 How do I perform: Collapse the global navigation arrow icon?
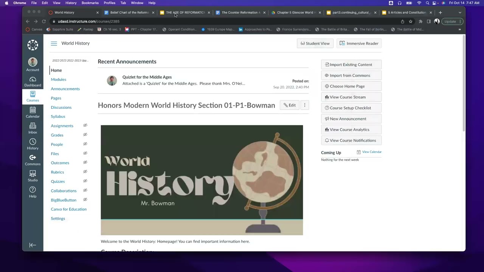coord(33,245)
